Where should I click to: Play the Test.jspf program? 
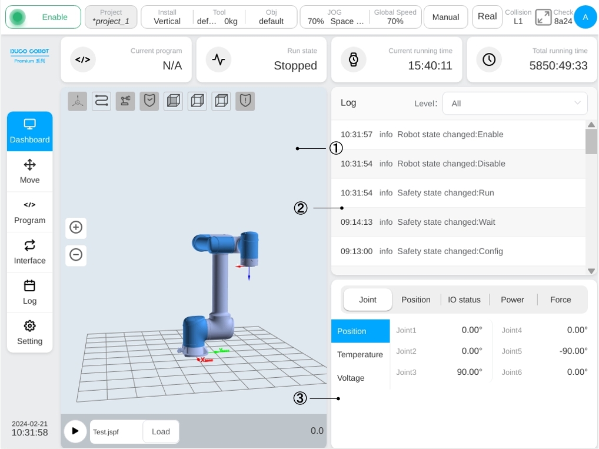coord(75,431)
